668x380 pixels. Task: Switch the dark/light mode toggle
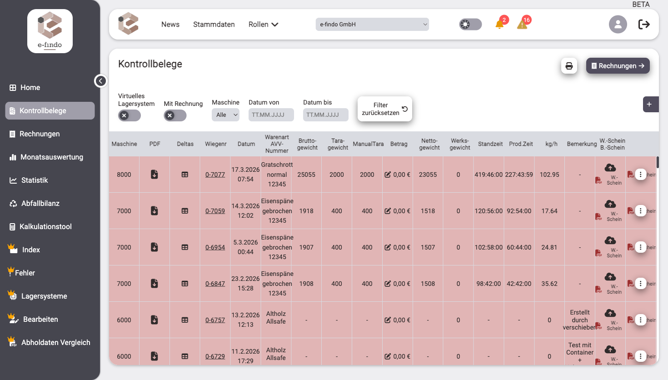click(x=470, y=24)
